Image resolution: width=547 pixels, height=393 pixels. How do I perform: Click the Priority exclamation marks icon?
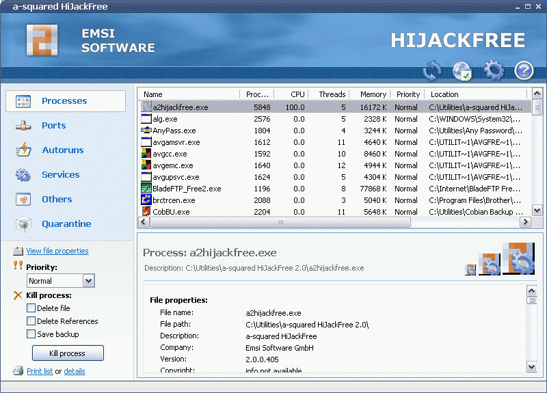[18, 265]
